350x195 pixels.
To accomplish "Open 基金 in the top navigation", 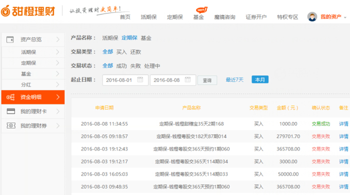I will [x=198, y=17].
